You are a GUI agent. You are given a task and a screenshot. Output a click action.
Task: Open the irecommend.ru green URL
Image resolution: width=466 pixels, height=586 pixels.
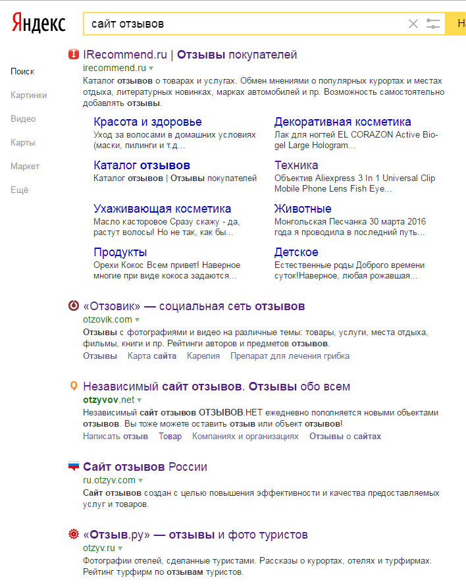[x=115, y=68]
